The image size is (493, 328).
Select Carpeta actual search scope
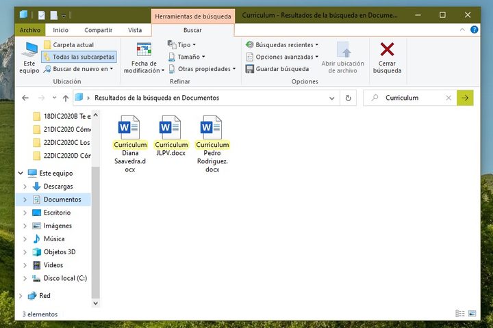69,45
